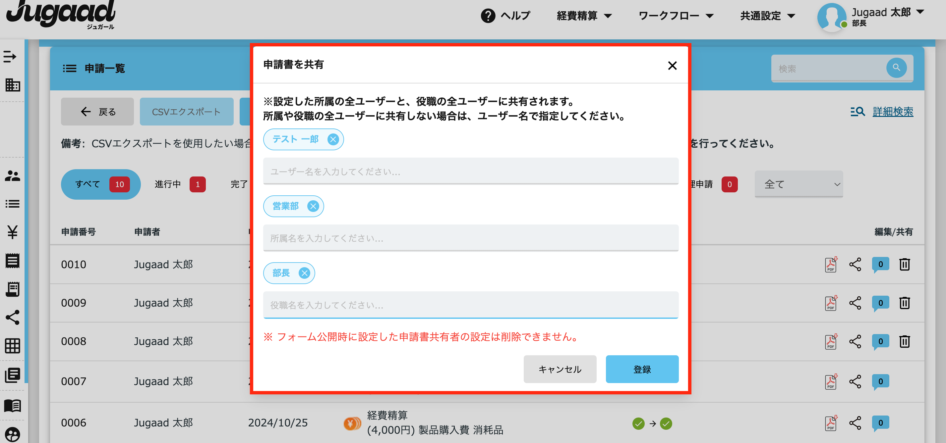Open comments for application 0008
Image resolution: width=946 pixels, height=443 pixels.
pyautogui.click(x=880, y=341)
